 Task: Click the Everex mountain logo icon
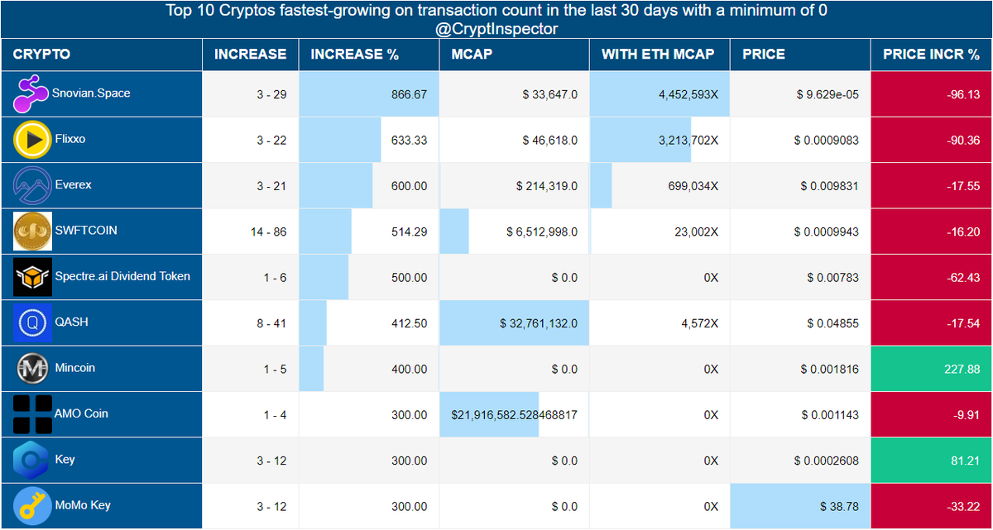(32, 185)
